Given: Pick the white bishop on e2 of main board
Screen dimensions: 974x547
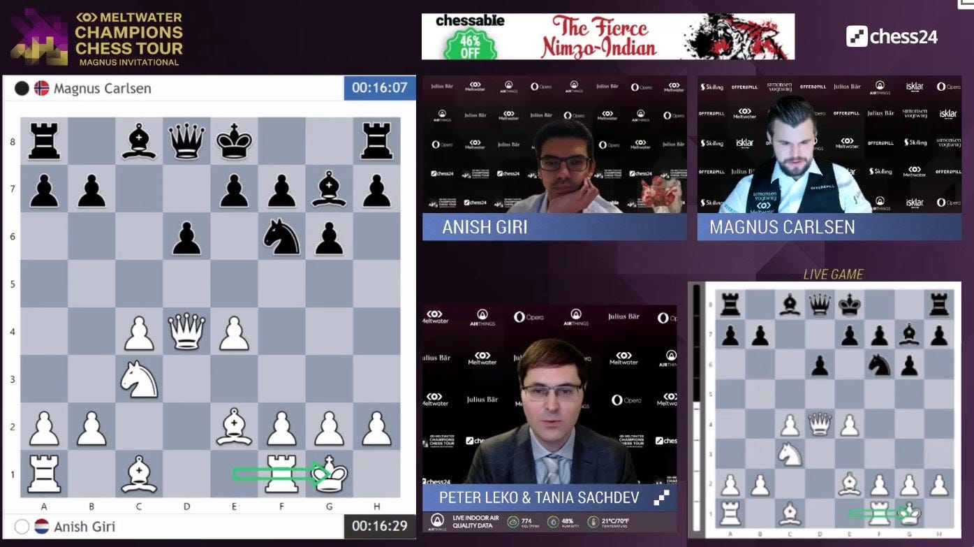Looking at the screenshot, I should [x=234, y=427].
